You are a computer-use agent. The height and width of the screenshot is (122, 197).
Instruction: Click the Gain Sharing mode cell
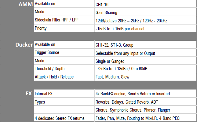(146, 12)
